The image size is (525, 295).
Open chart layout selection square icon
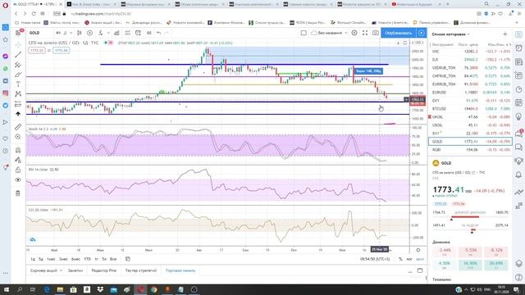tap(304, 33)
